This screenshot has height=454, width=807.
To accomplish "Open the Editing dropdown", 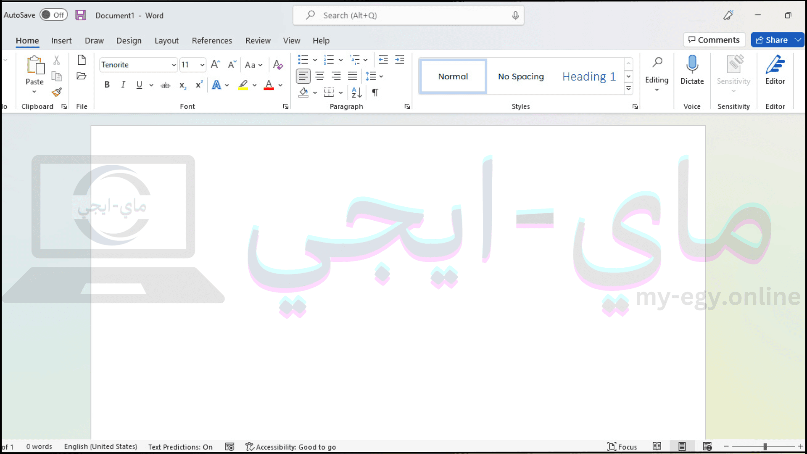I will pos(657,75).
